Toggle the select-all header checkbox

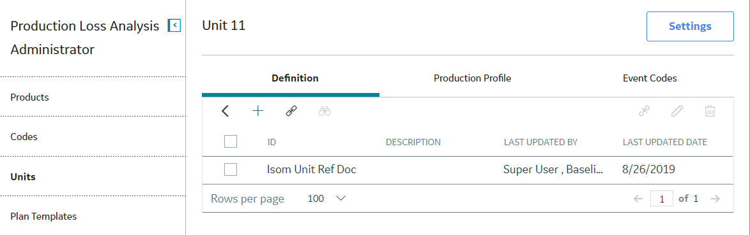tap(231, 141)
